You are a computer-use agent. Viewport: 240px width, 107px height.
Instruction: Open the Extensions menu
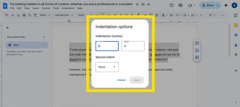(x=68, y=8)
